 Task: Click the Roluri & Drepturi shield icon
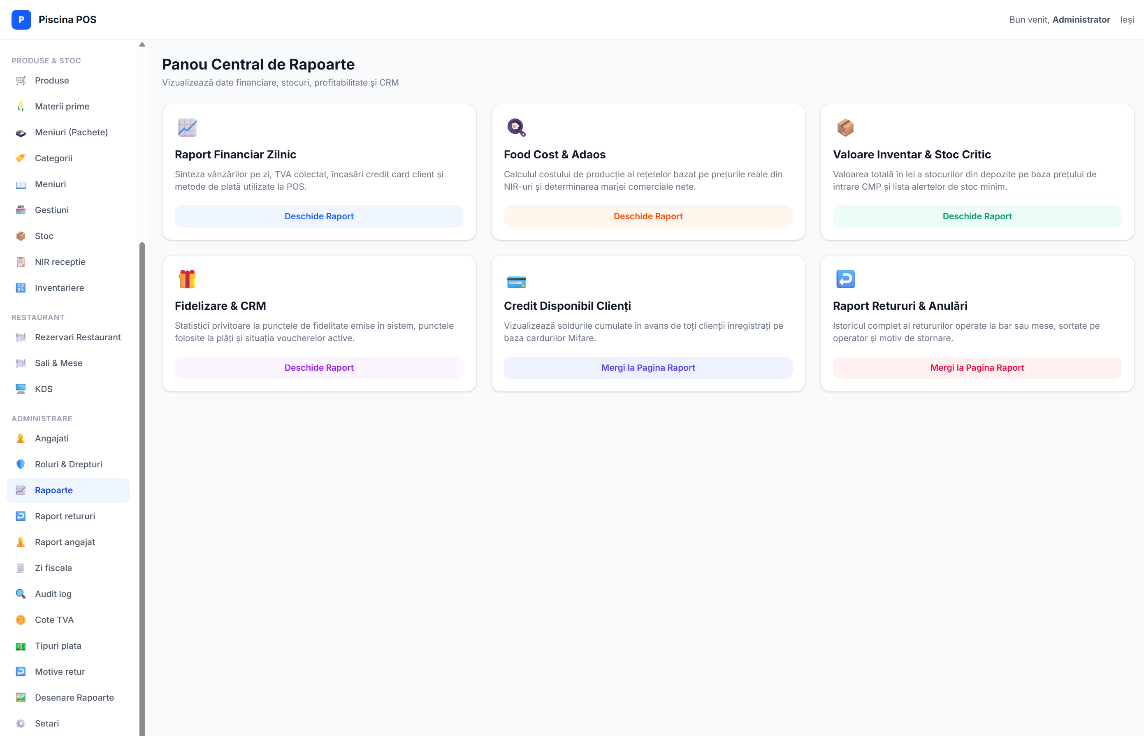pos(21,464)
